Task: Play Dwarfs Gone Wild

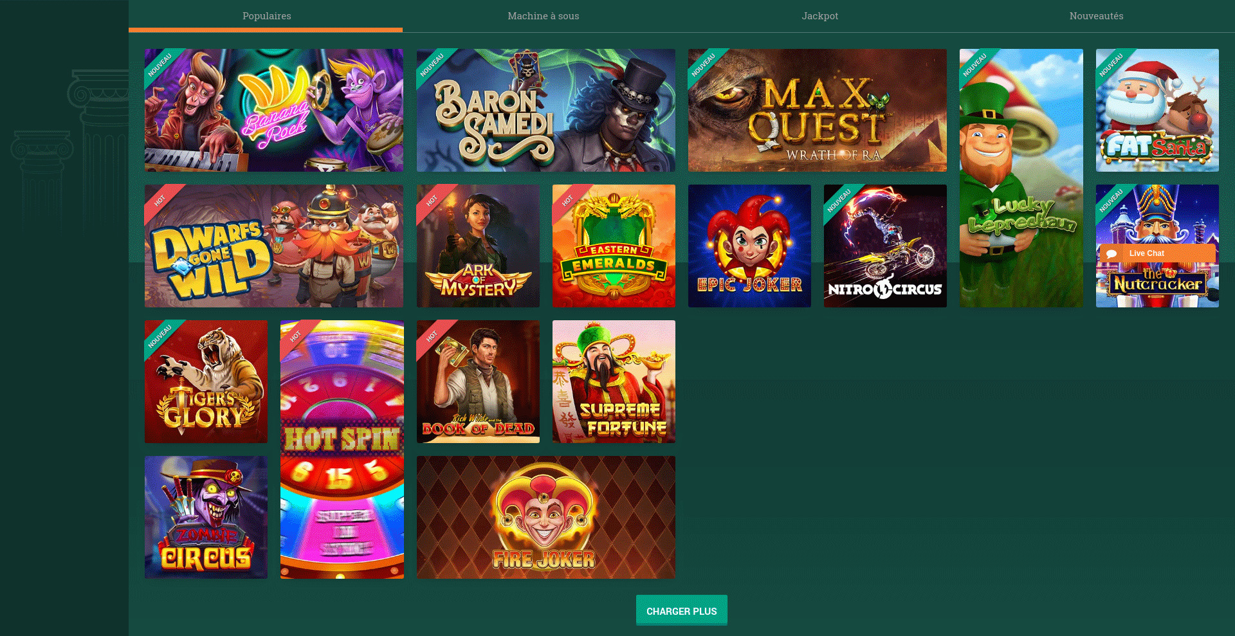Action: pos(274,246)
